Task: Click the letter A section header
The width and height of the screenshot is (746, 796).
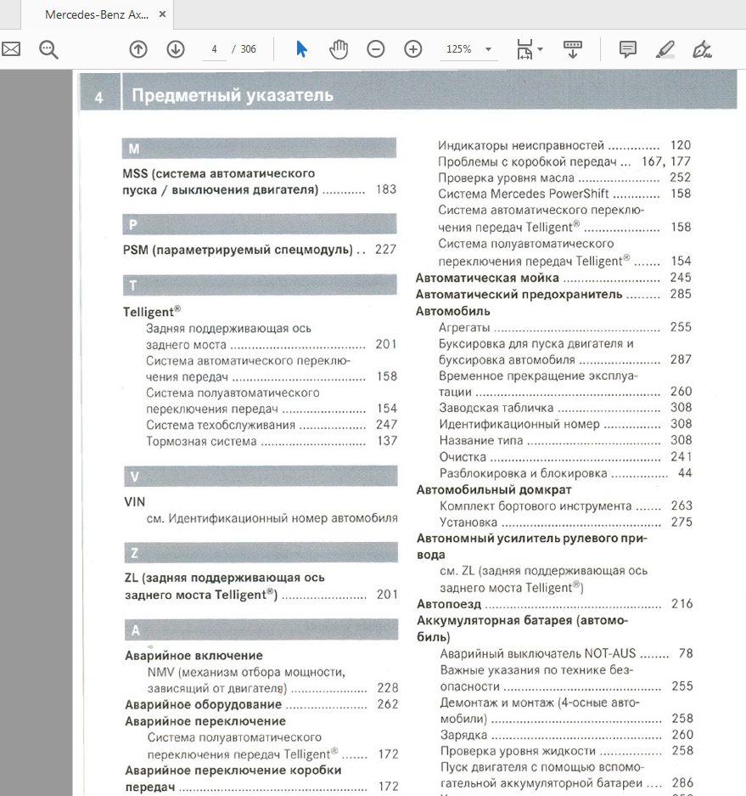Action: [261, 630]
